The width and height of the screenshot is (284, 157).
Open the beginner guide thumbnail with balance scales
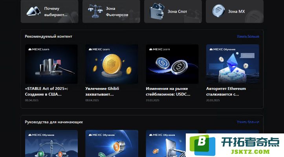51,143
